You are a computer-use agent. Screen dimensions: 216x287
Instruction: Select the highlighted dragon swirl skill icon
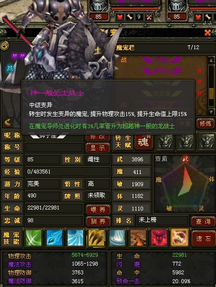[x=180, y=238]
